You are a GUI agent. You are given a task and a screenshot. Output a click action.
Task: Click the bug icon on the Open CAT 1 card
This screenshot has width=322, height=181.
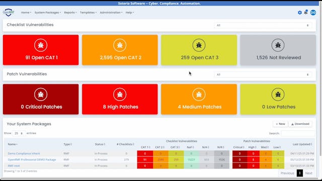pyautogui.click(x=41, y=45)
